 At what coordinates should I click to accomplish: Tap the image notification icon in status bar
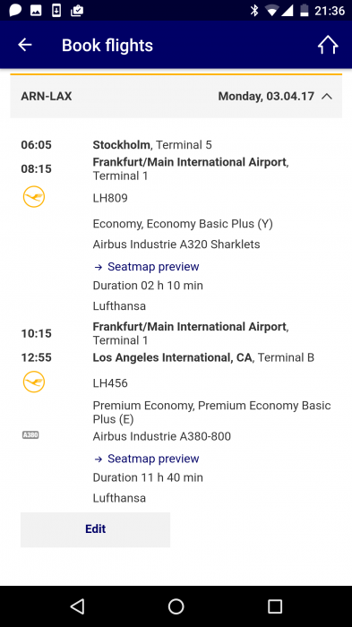[36, 11]
